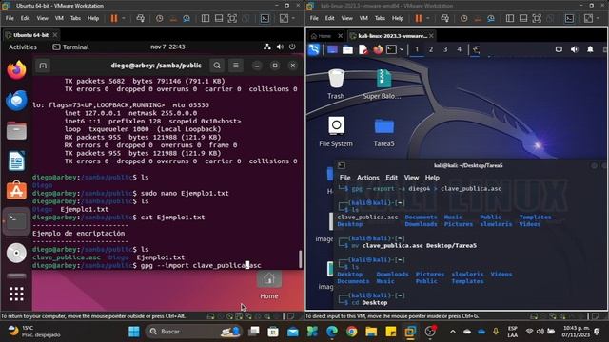This screenshot has height=342, width=609.
Task: Open File menu in Ubuntu VMware window
Action: tap(10, 18)
